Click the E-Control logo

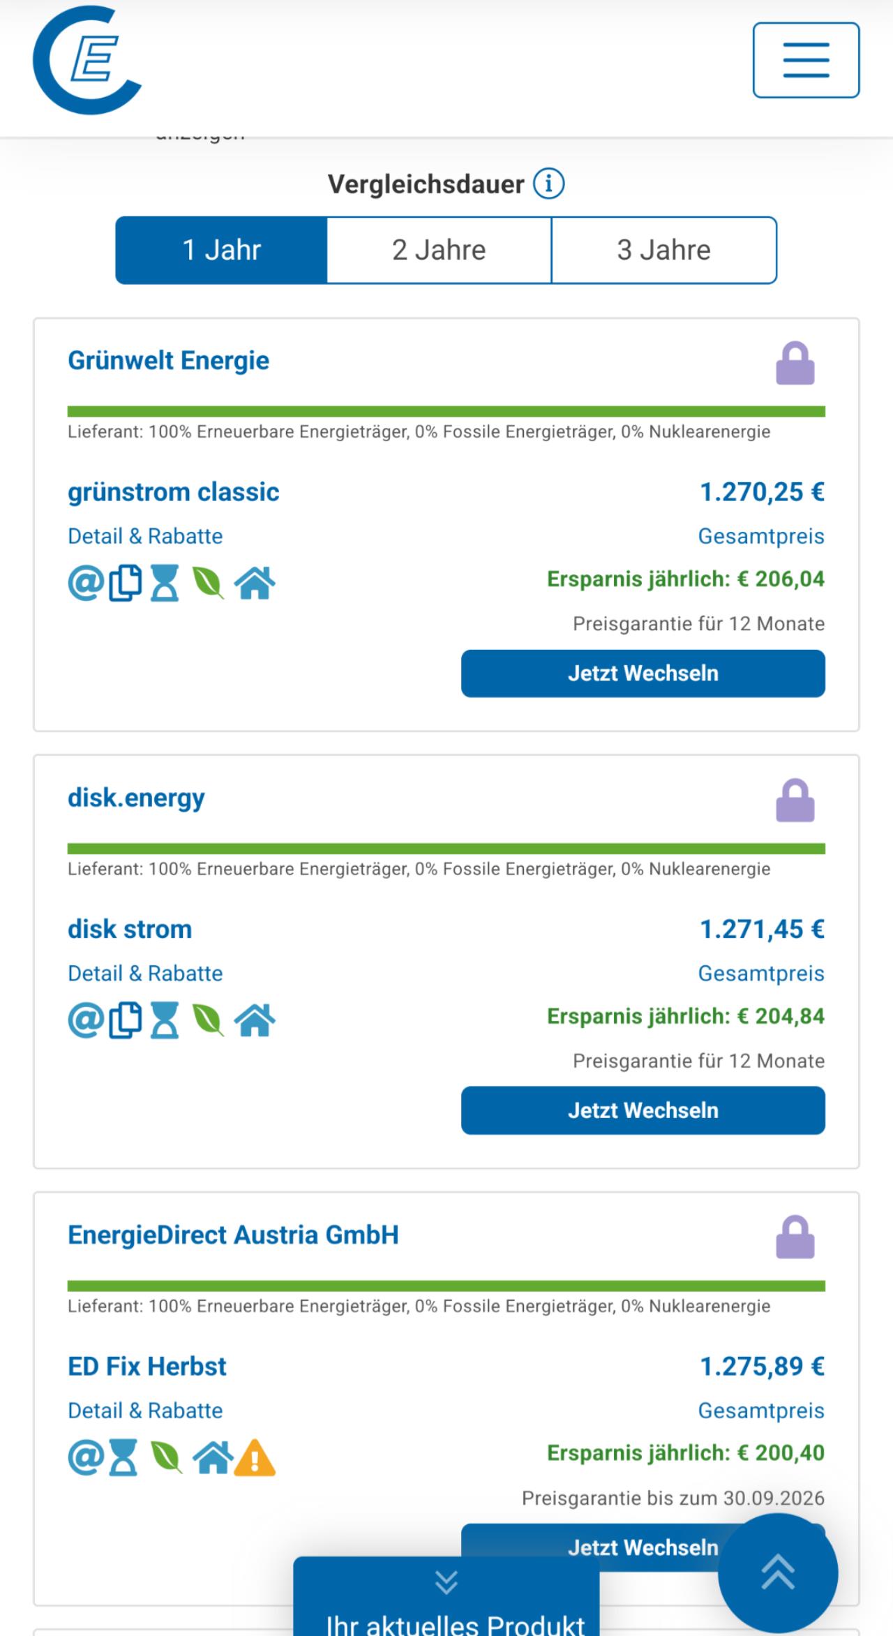click(x=87, y=60)
